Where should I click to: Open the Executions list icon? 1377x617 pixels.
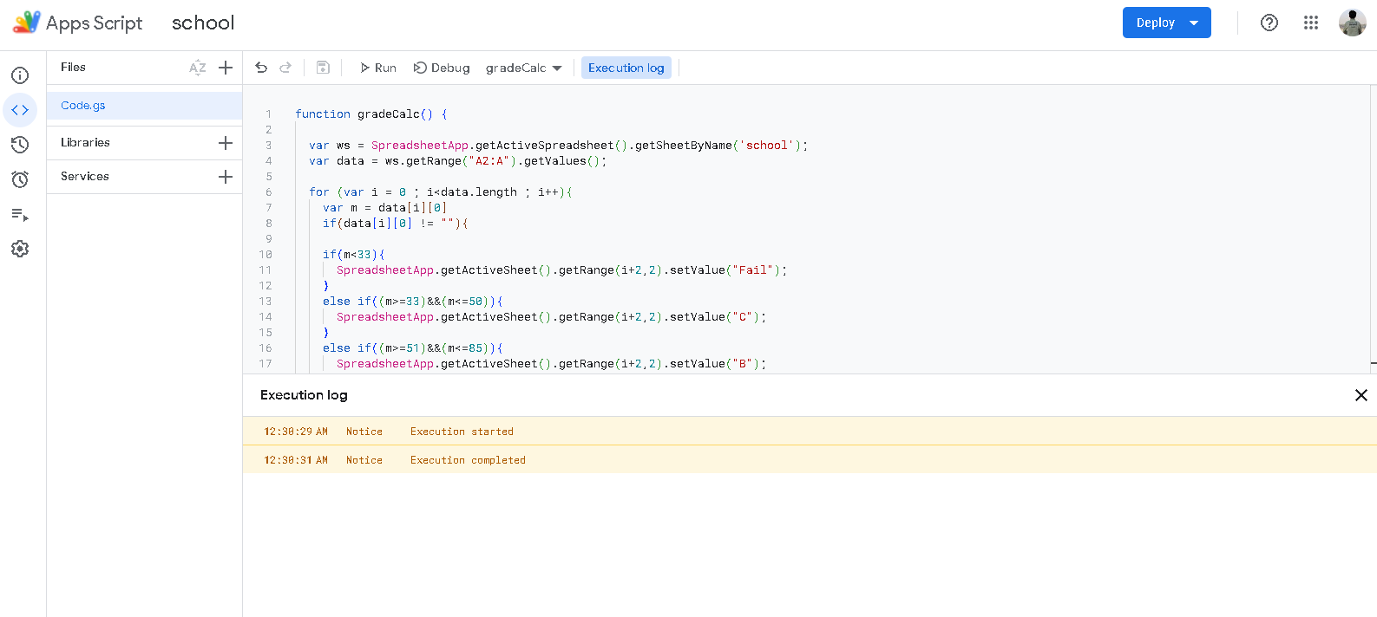click(x=20, y=214)
